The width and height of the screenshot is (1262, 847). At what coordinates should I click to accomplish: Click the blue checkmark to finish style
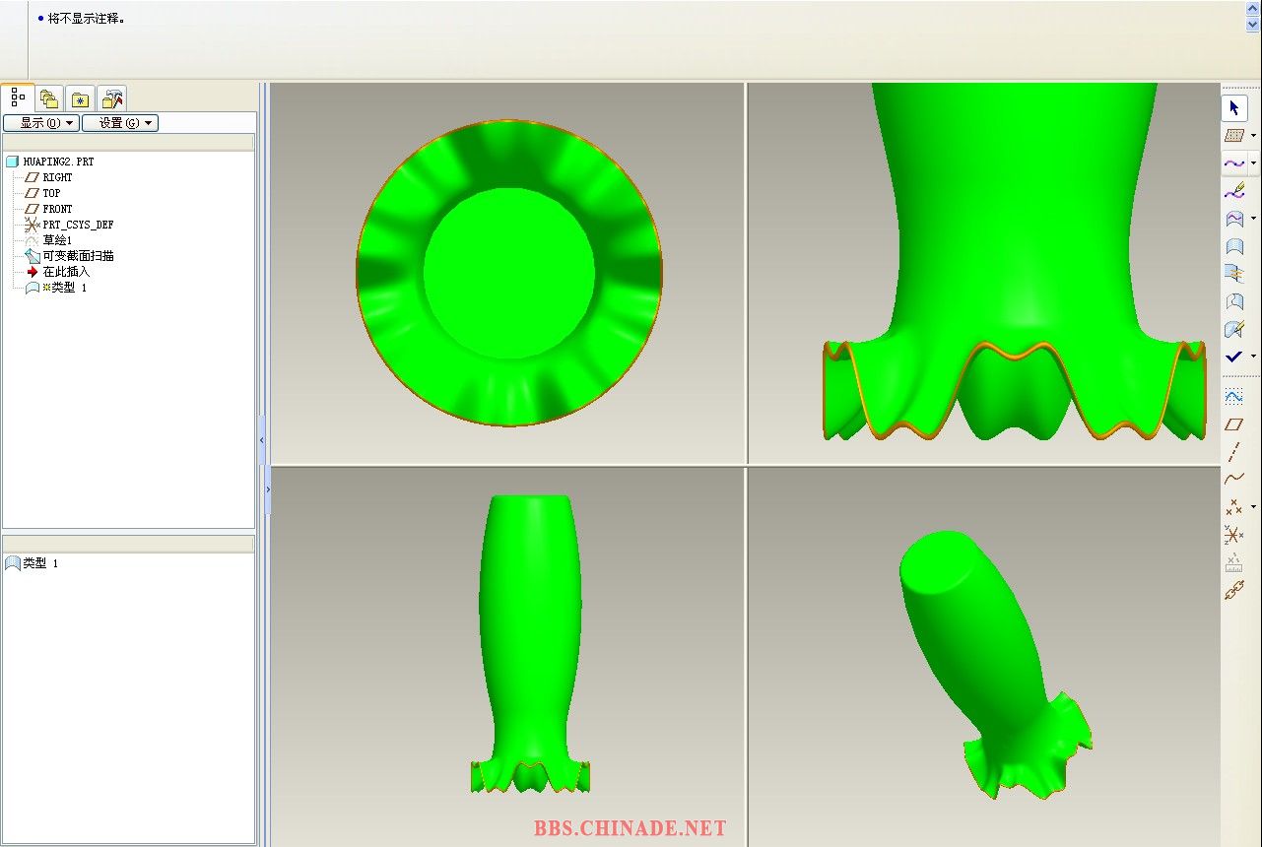point(1233,357)
